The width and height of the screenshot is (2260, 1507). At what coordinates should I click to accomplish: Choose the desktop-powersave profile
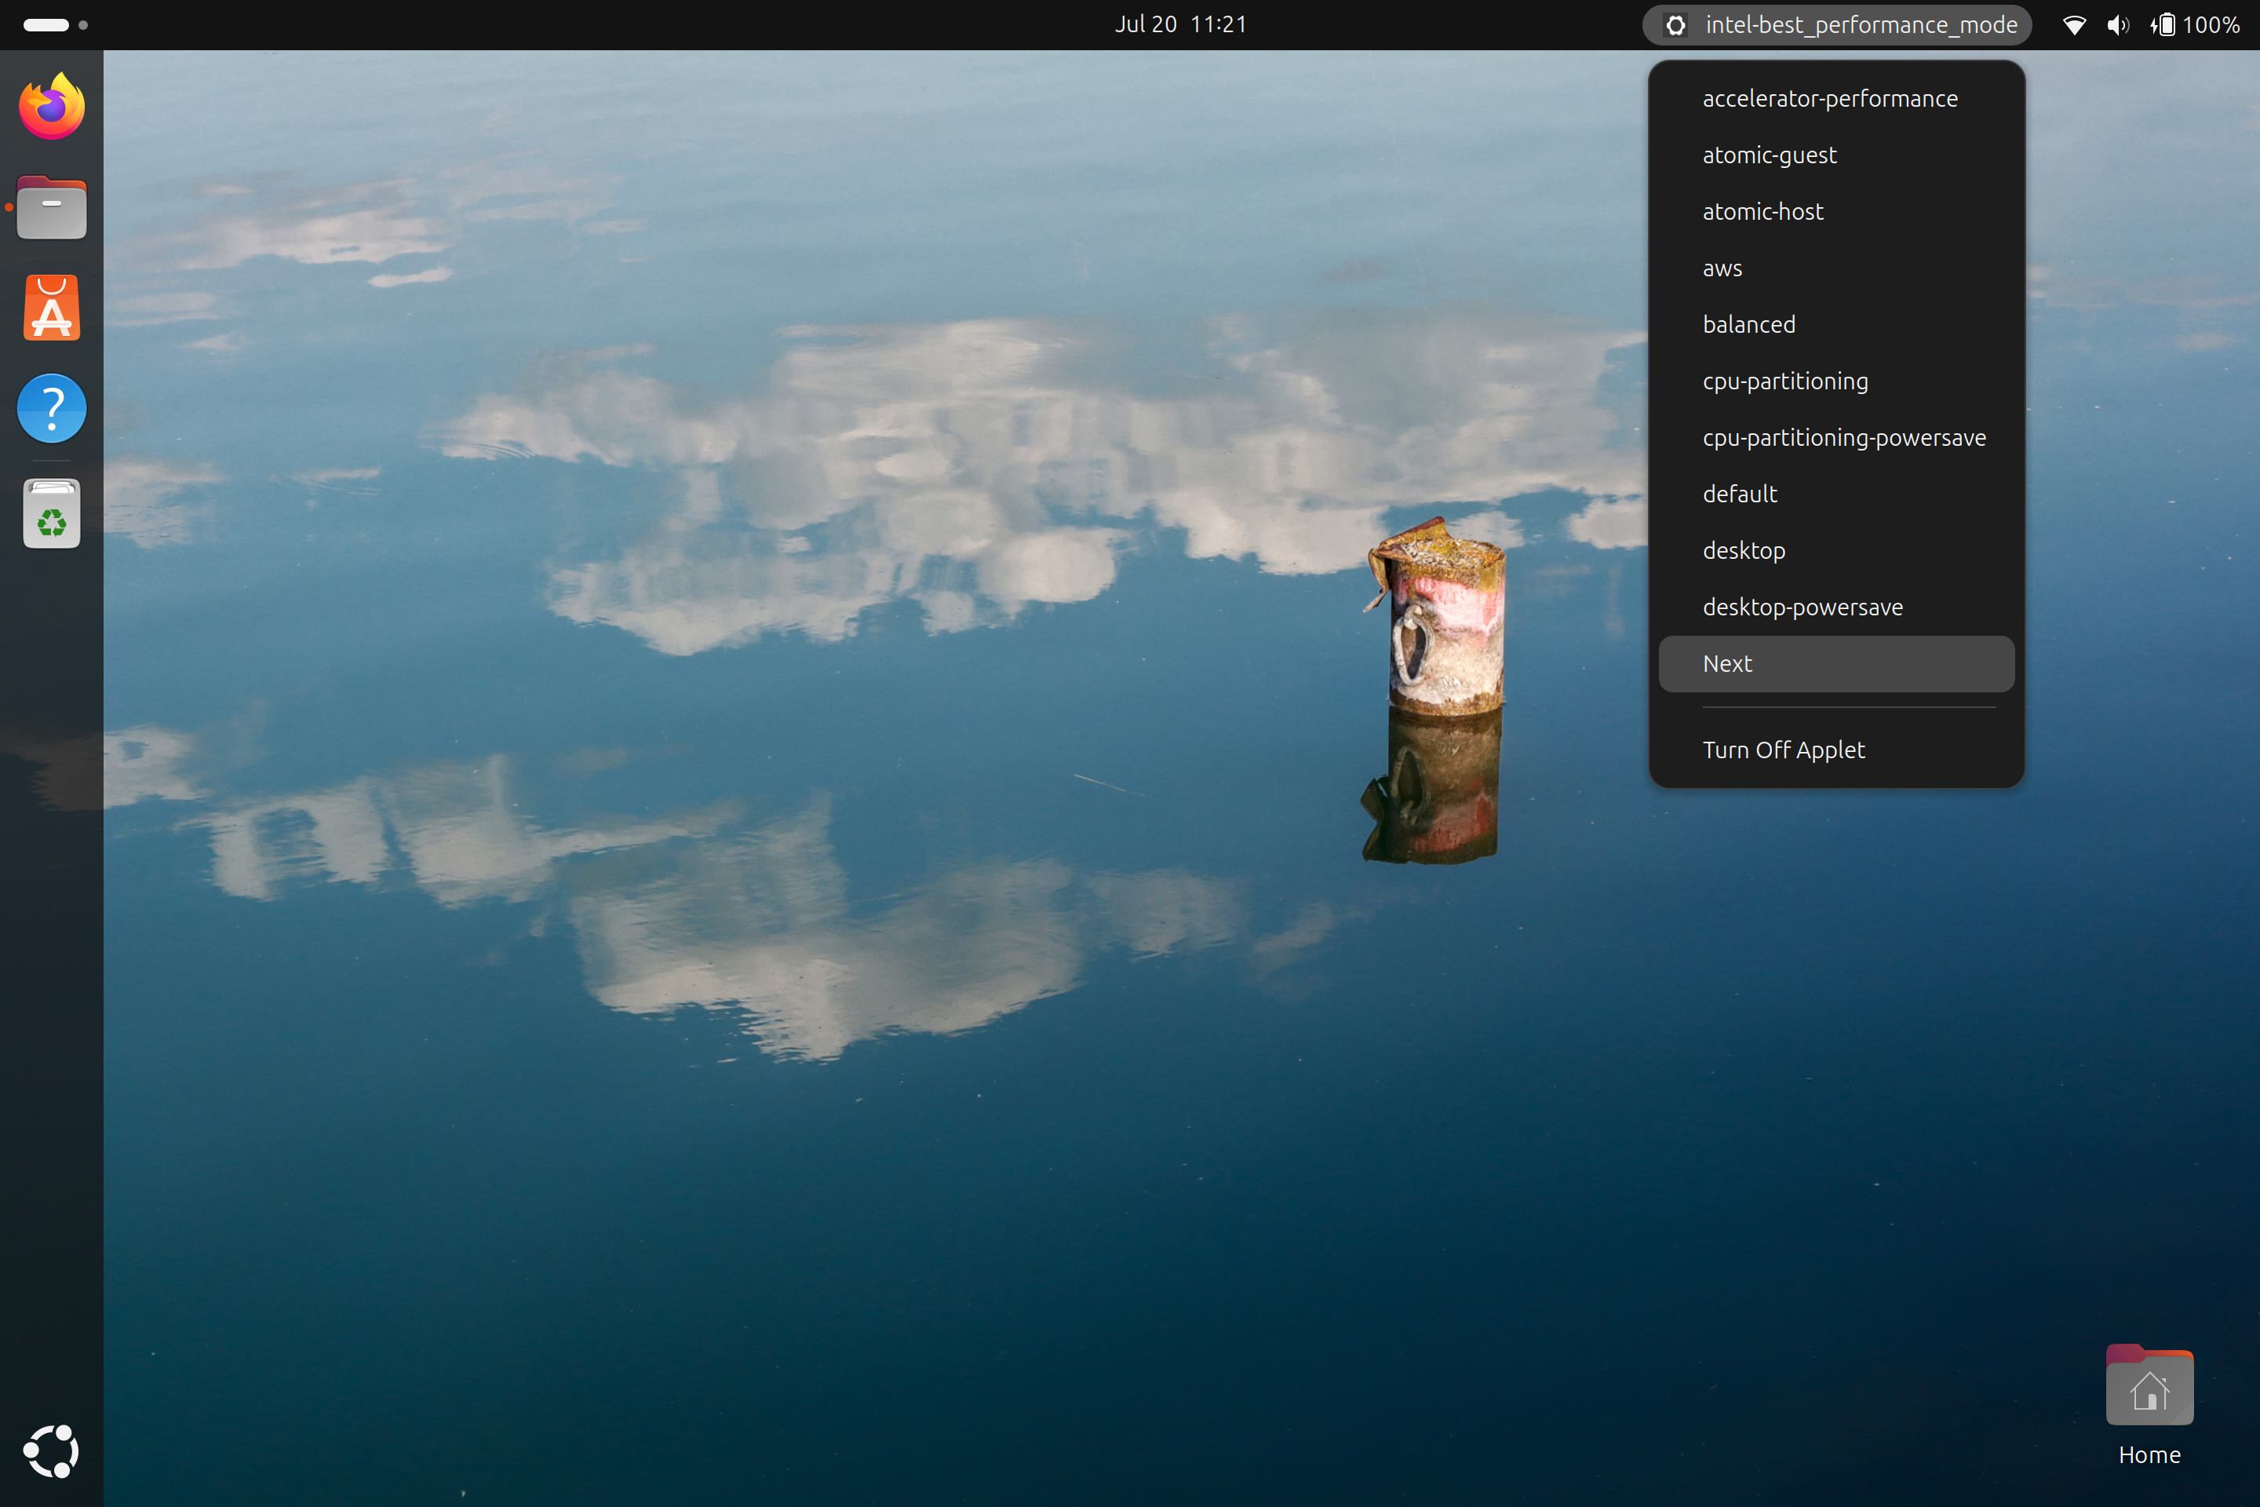point(1803,608)
